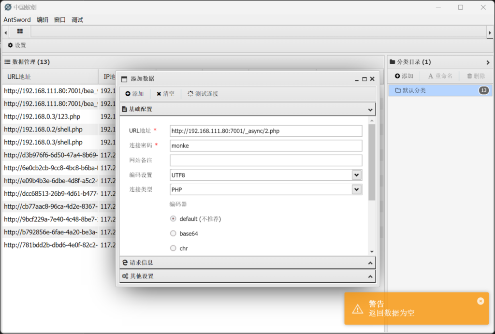Click the dialog vertical scrollbar thumb
This screenshot has height=334, width=495.
372,162
